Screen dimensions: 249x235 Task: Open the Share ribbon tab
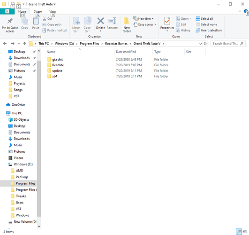[x=38, y=11]
